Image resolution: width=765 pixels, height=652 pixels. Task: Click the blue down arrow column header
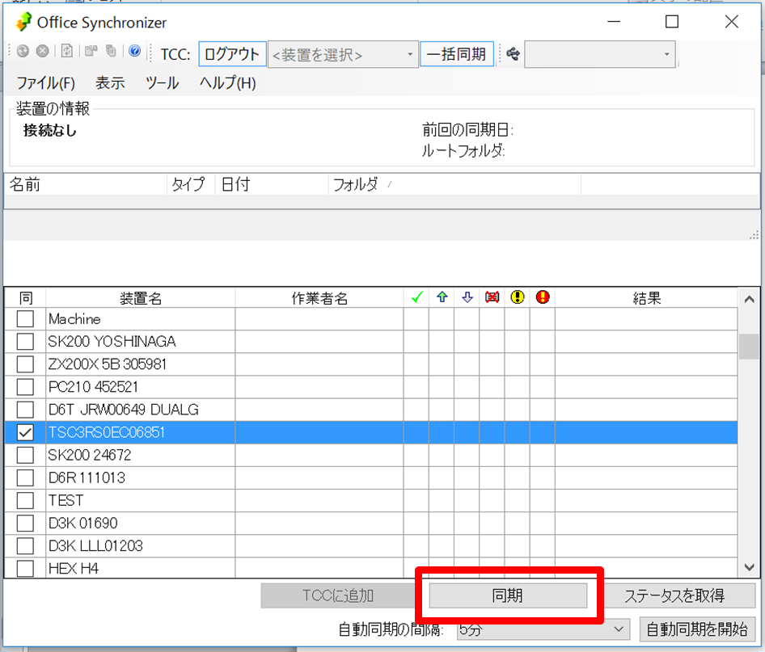(x=467, y=298)
